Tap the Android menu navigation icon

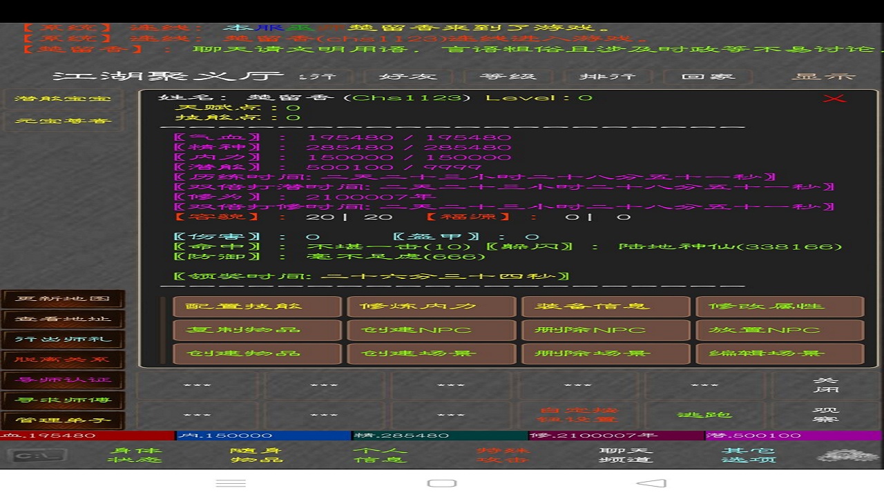pyautogui.click(x=231, y=483)
